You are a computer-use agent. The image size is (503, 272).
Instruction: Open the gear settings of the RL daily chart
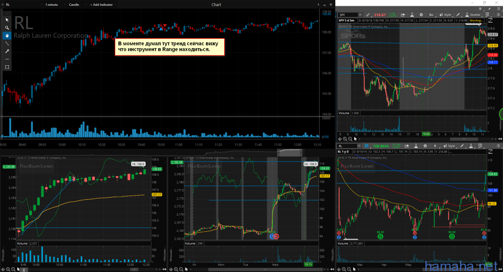[x=425, y=146]
